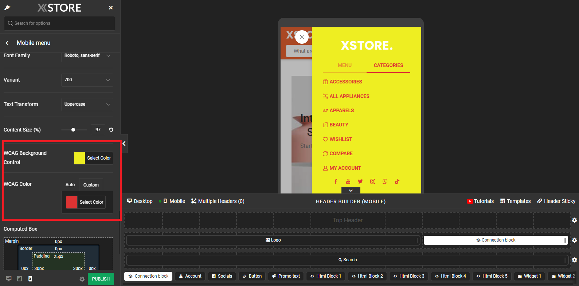Open Header Sticky settings

click(x=556, y=201)
